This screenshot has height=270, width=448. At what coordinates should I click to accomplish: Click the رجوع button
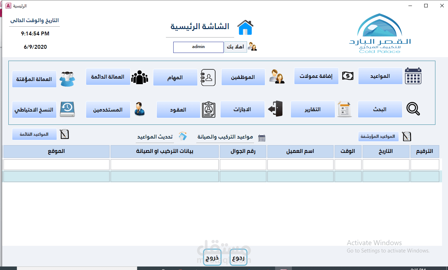[238, 257]
